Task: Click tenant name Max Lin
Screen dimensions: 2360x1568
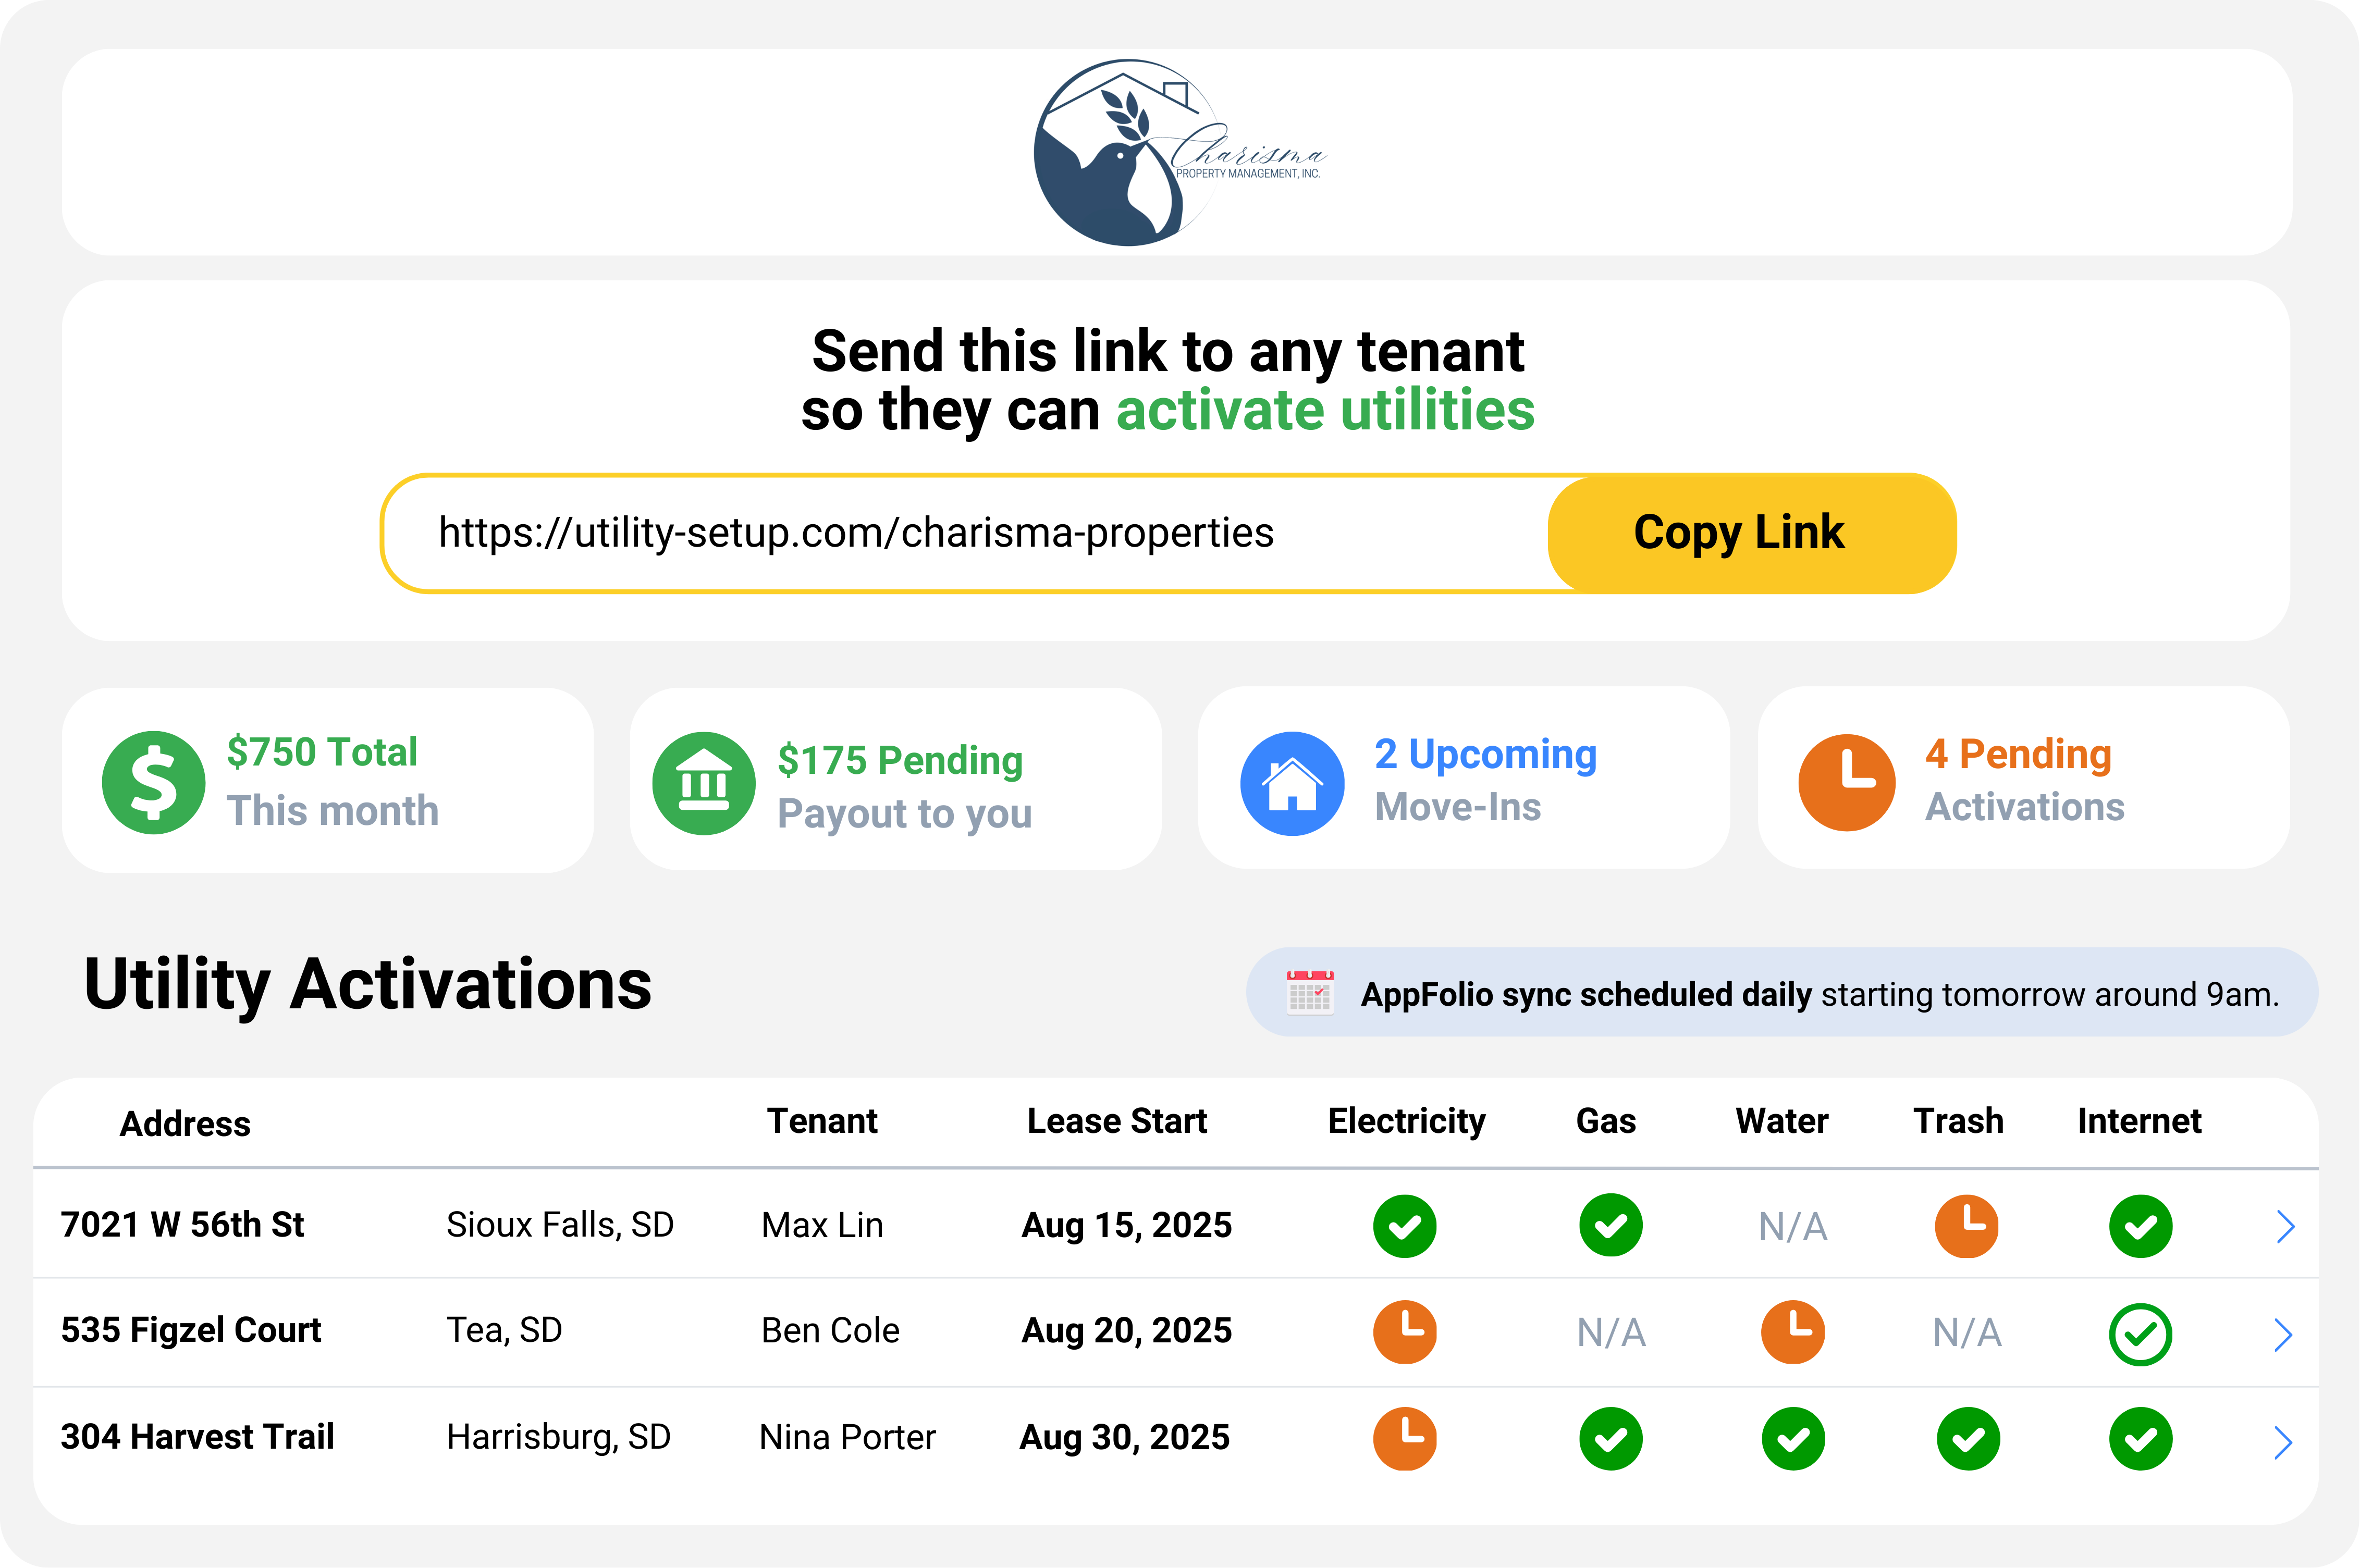Action: (x=822, y=1225)
